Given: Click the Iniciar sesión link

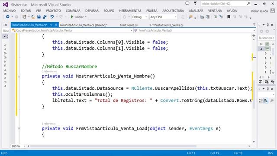Looking at the screenshot, I should (259, 11).
